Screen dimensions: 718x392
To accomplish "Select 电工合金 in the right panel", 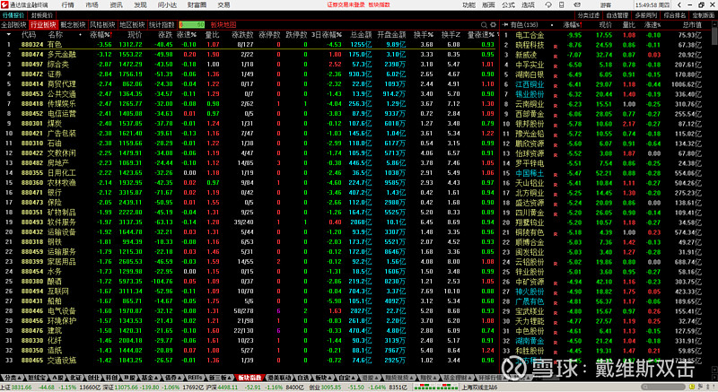I will click(x=530, y=35).
